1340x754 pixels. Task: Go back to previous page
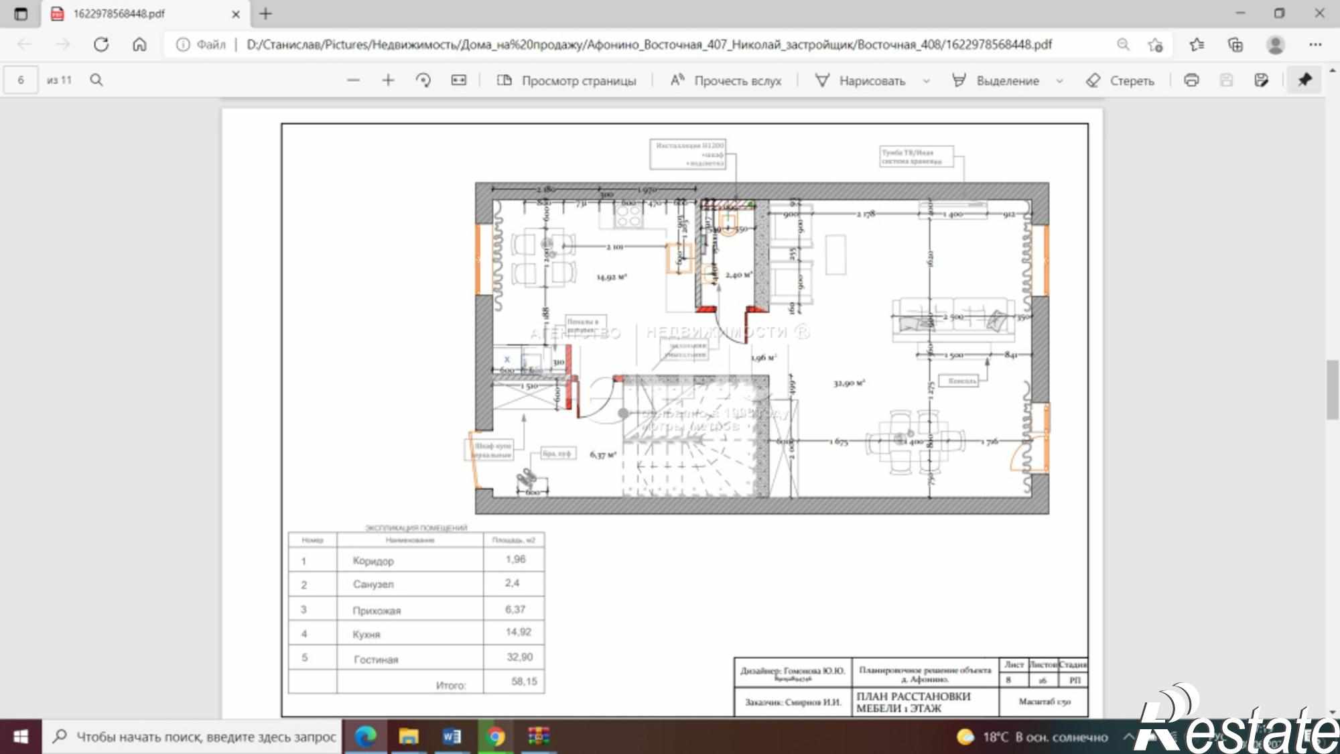pos(25,44)
